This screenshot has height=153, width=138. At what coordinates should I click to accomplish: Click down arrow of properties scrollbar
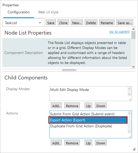pos(134,67)
